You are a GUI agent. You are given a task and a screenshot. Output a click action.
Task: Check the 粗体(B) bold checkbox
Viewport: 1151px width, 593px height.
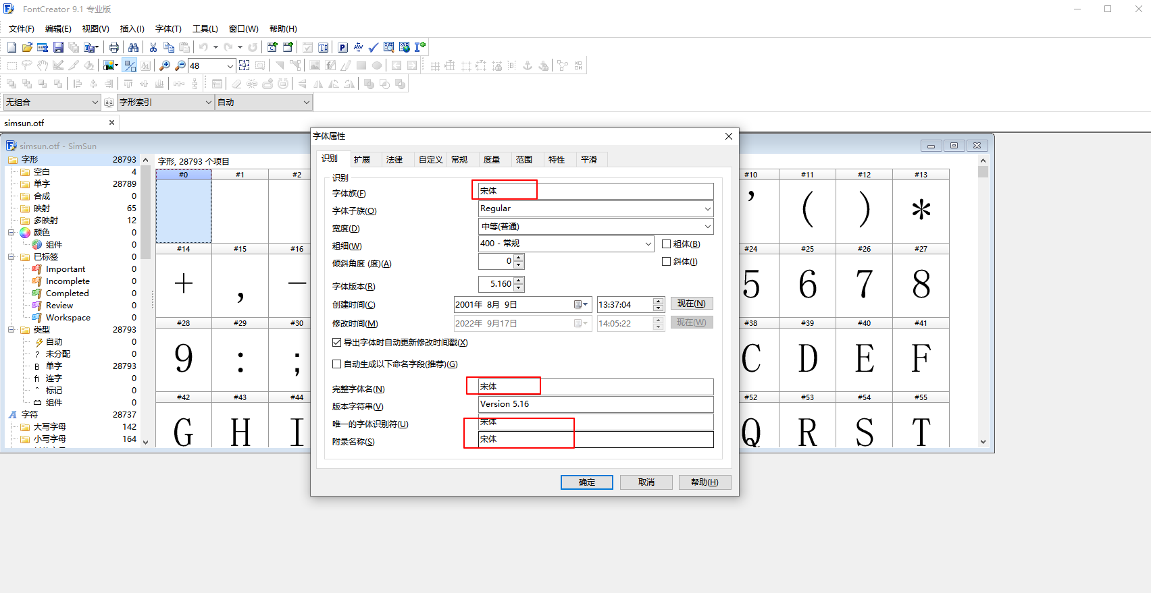pos(667,244)
